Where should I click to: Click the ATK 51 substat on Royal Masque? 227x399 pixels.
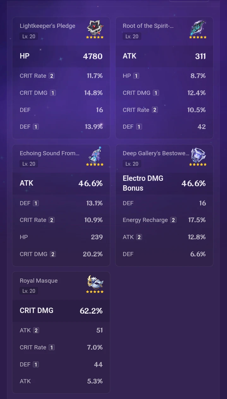[61, 330]
